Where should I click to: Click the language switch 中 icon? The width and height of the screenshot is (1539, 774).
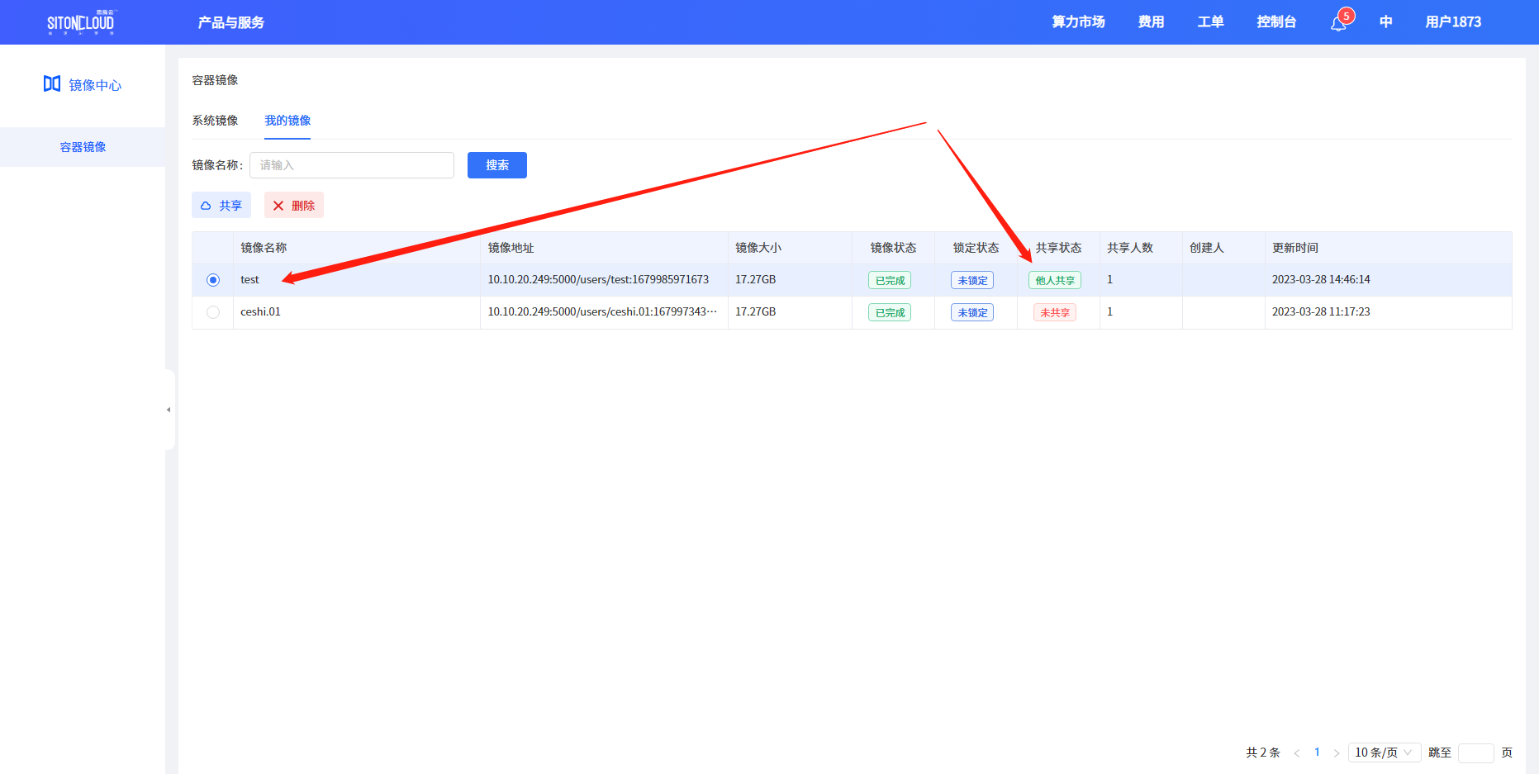[x=1385, y=22]
